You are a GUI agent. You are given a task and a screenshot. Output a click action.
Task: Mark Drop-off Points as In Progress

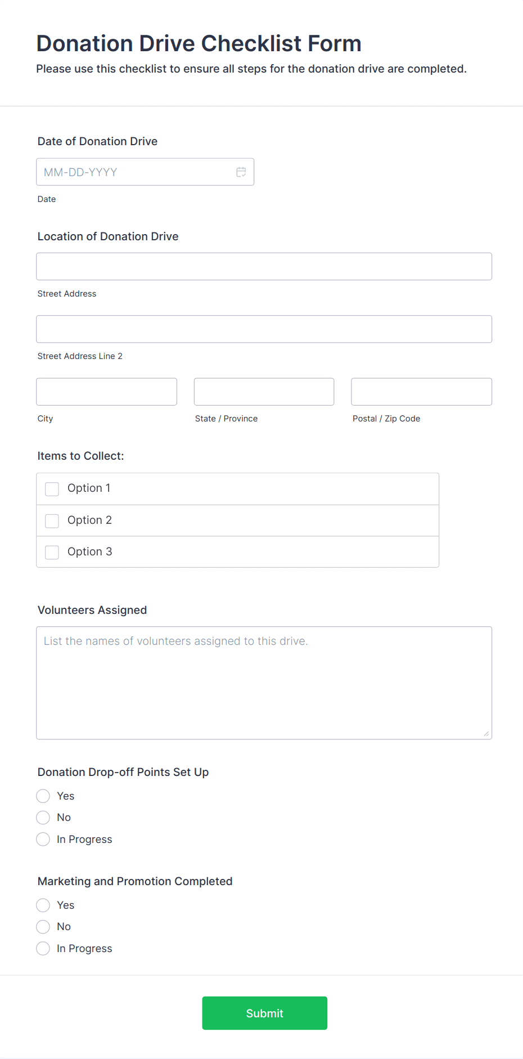[x=43, y=840]
